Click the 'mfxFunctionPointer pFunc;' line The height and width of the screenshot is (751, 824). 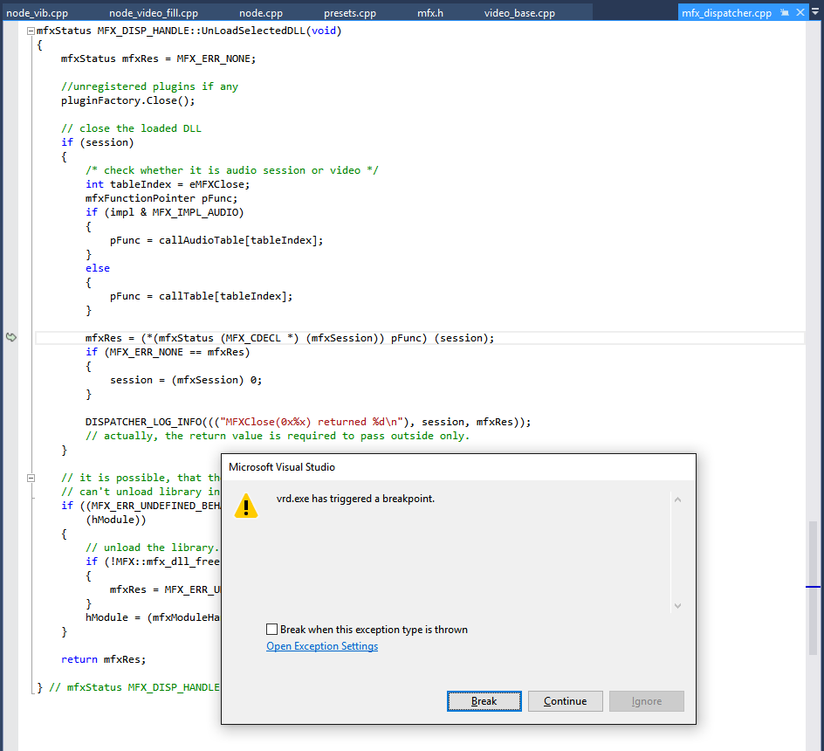click(161, 198)
